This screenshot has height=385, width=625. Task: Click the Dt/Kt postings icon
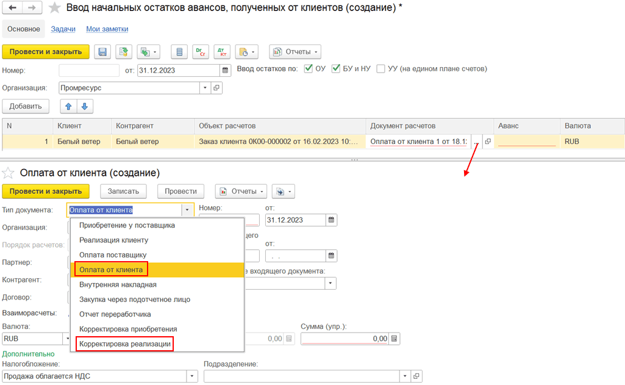tap(222, 52)
